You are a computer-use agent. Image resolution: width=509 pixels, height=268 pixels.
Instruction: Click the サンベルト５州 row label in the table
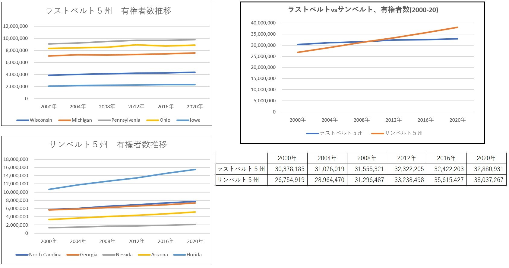(238, 180)
